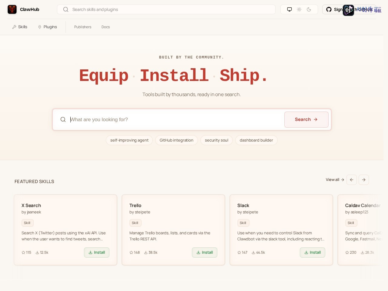Click the hero Search button
The image size is (388, 291).
point(306,119)
